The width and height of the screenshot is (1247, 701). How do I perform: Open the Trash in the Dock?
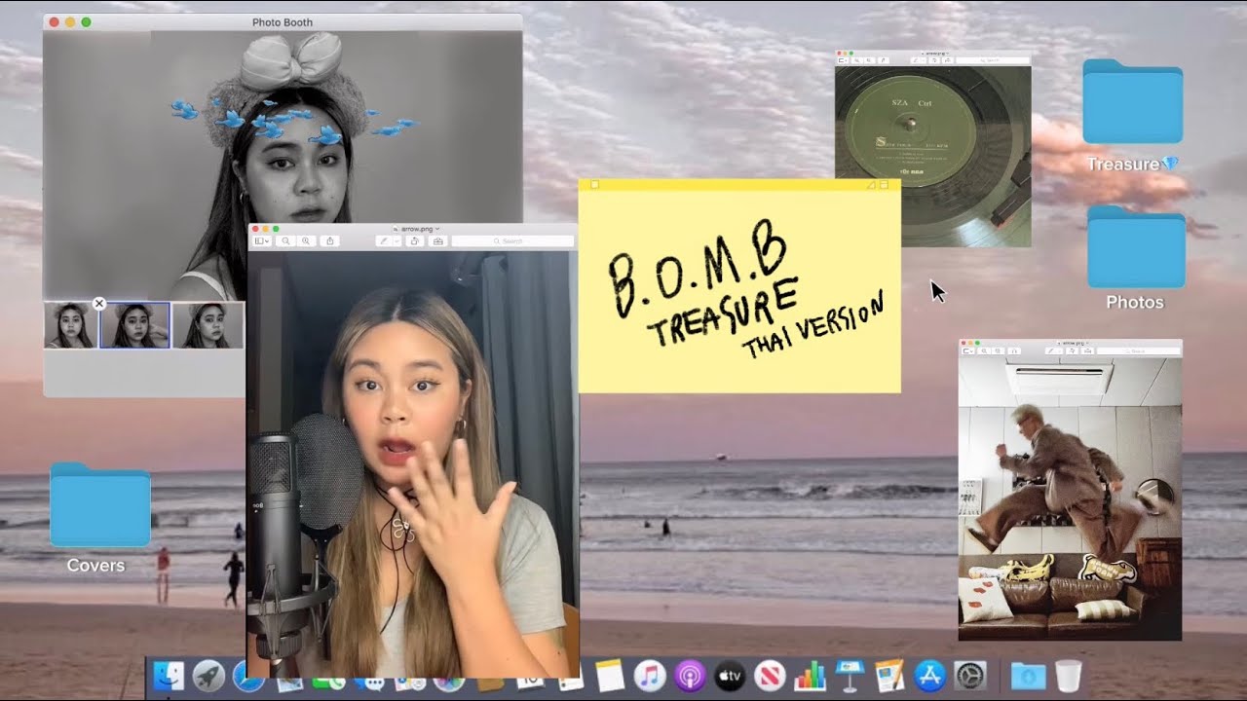[x=1069, y=676]
